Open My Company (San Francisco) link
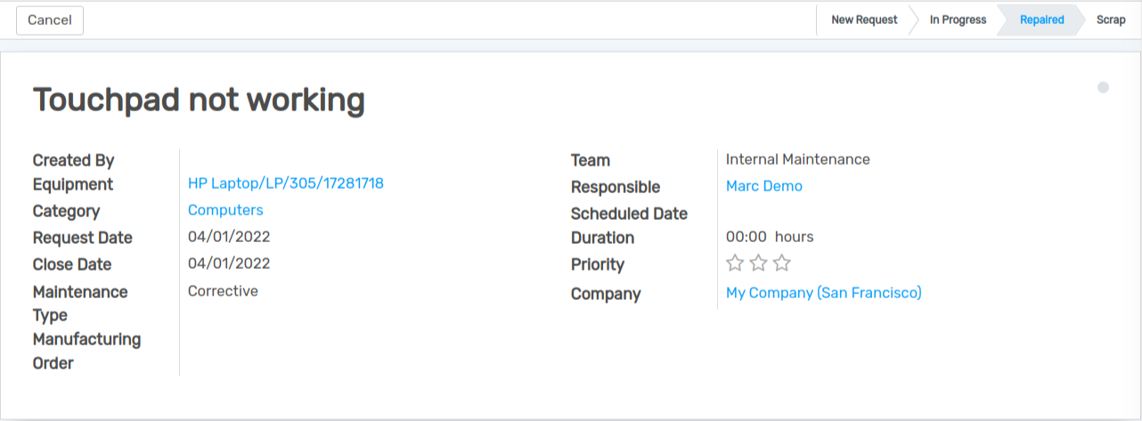Screen dimensions: 1142x421 [823, 293]
